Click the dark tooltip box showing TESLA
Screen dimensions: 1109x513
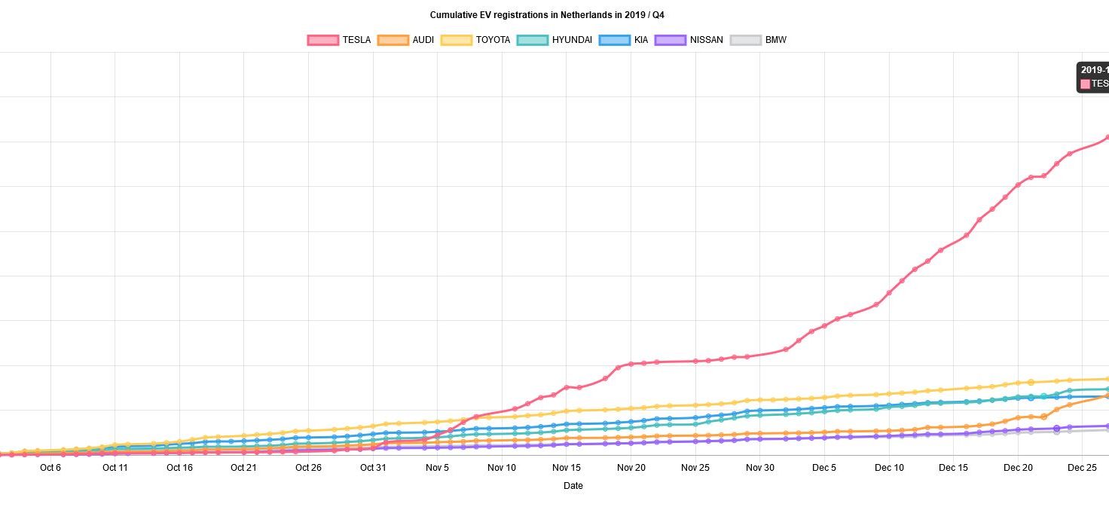pos(1093,77)
